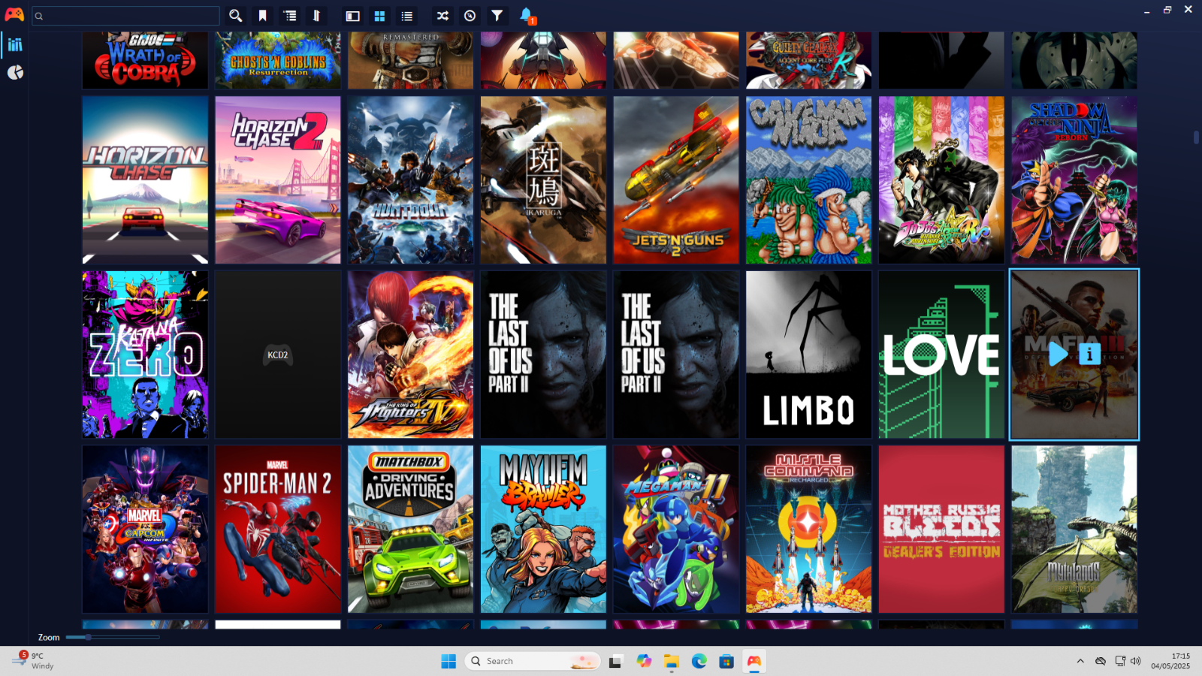Click inside the library search field

click(125, 16)
